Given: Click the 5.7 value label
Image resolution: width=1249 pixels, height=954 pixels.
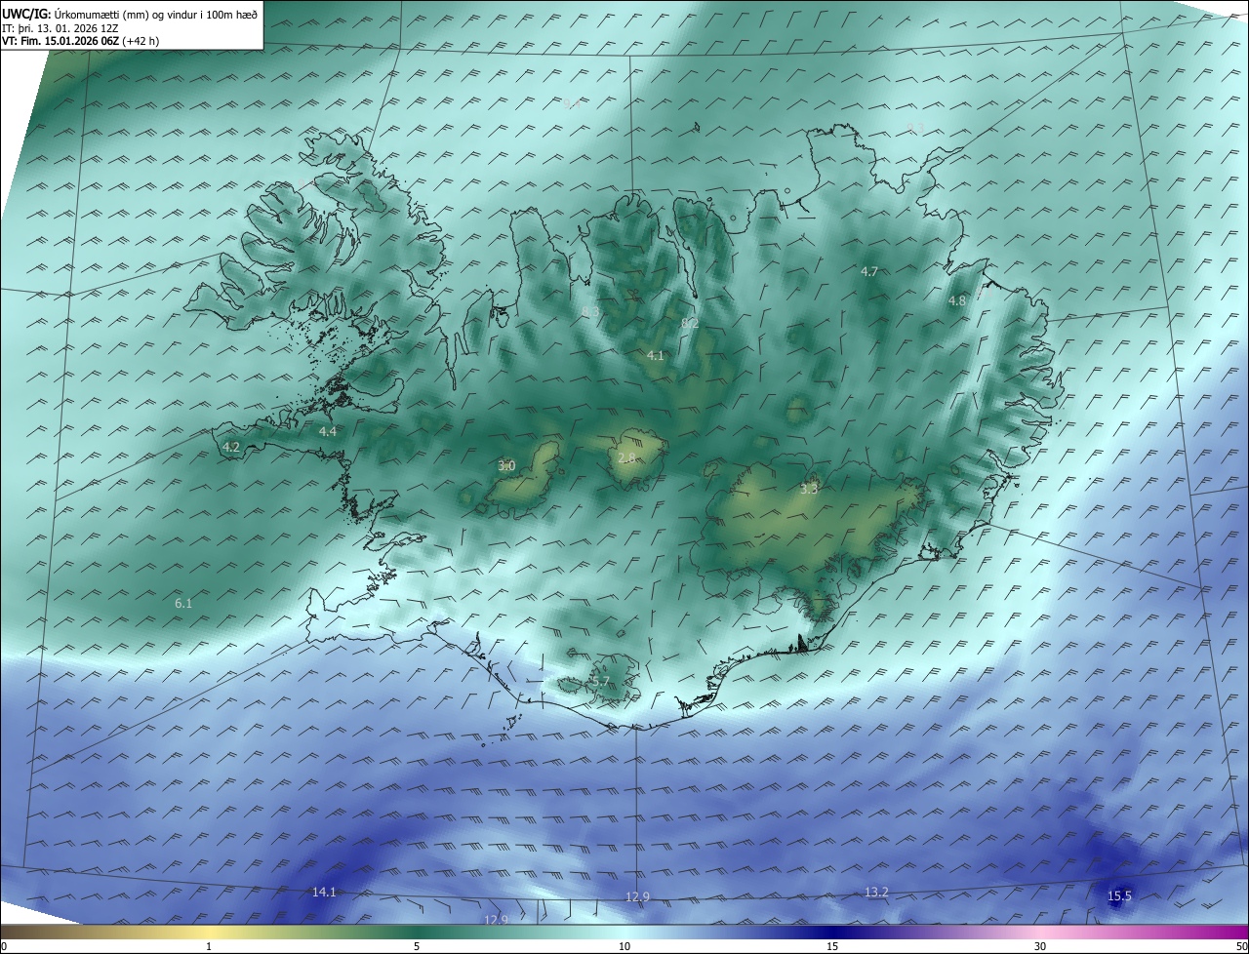Looking at the screenshot, I should pyautogui.click(x=600, y=681).
